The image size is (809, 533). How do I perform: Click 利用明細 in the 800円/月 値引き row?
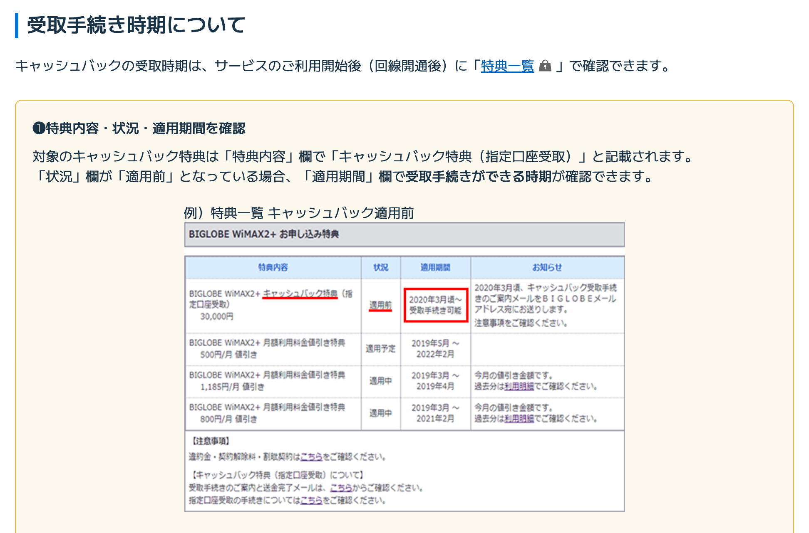pos(519,419)
